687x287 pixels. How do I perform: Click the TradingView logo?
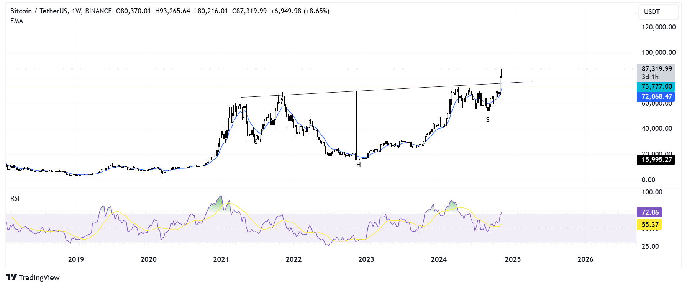[x=33, y=277]
